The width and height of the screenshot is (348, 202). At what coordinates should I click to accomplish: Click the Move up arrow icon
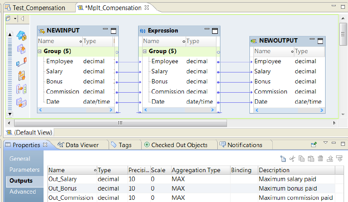[330, 159]
